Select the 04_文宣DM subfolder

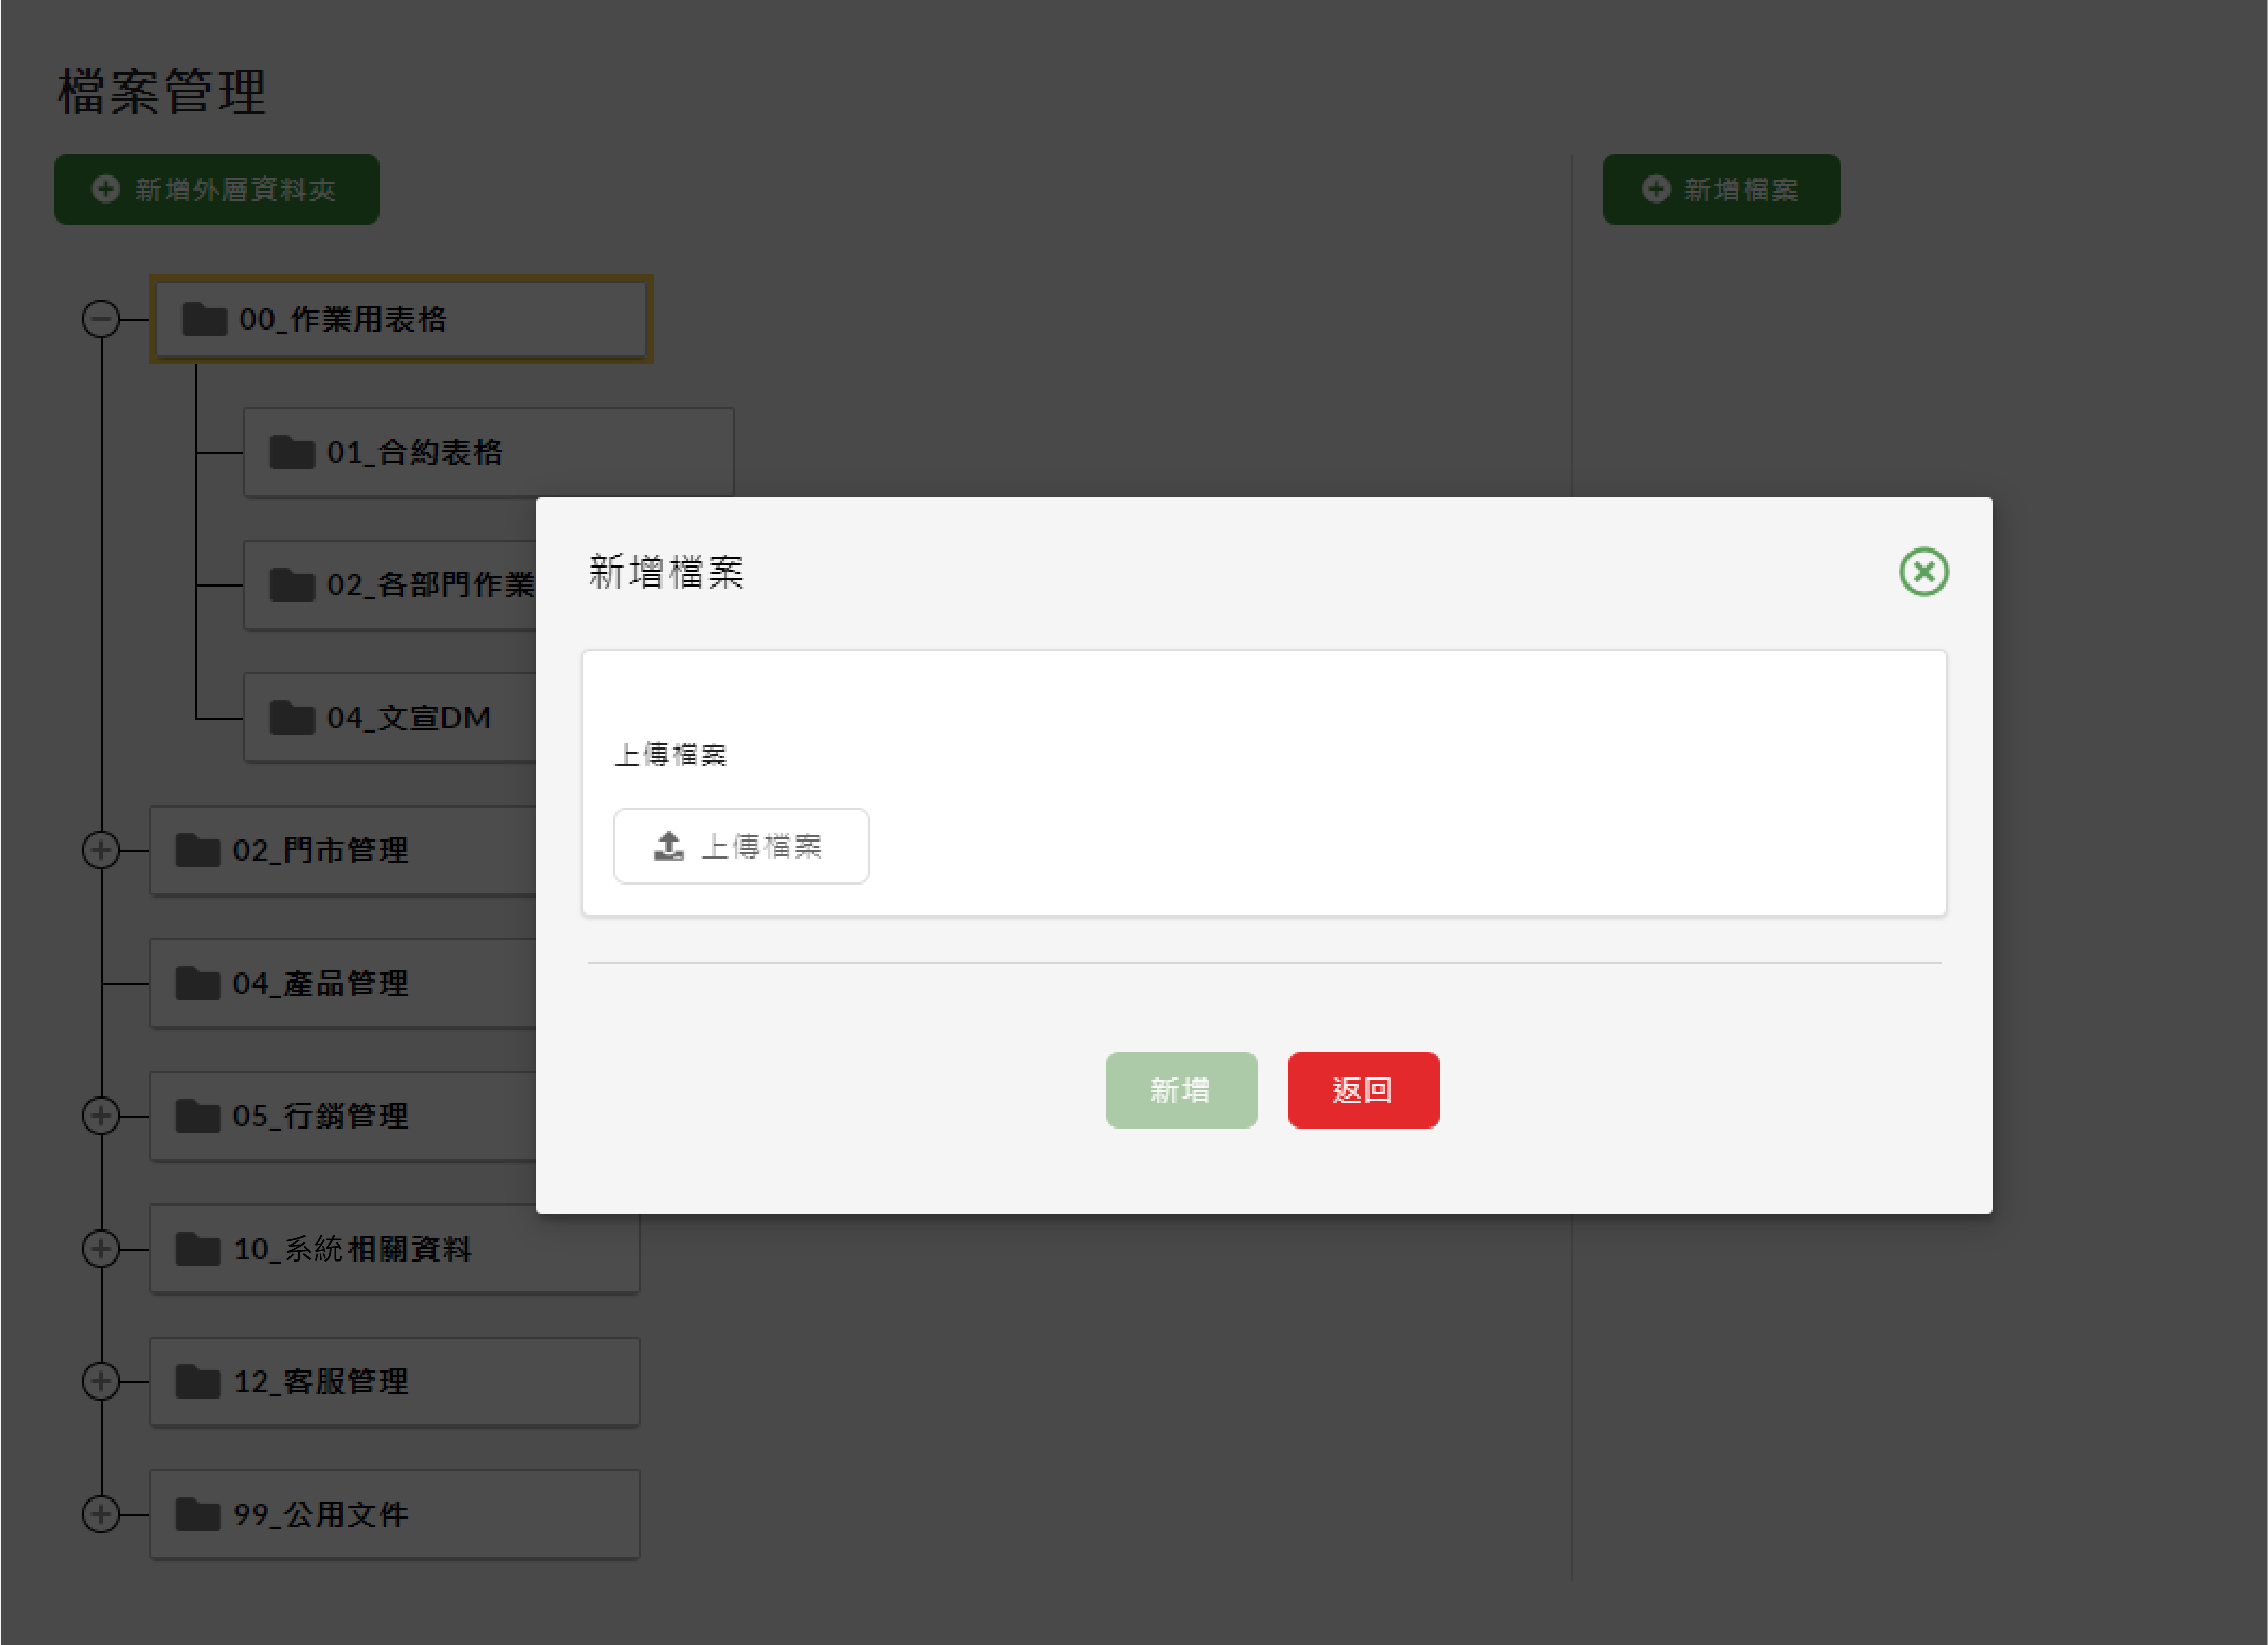pyautogui.click(x=391, y=718)
